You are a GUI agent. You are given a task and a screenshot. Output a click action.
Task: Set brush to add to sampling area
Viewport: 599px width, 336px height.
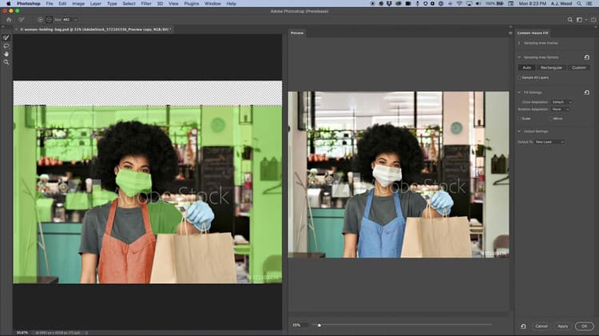pyautogui.click(x=40, y=19)
